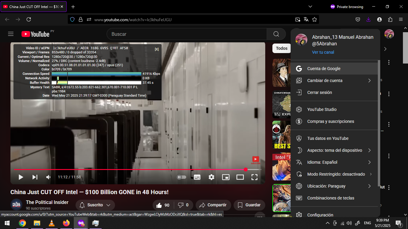Seek on the red video progress bar
Viewport: 408px width, 229px height.
138,169
